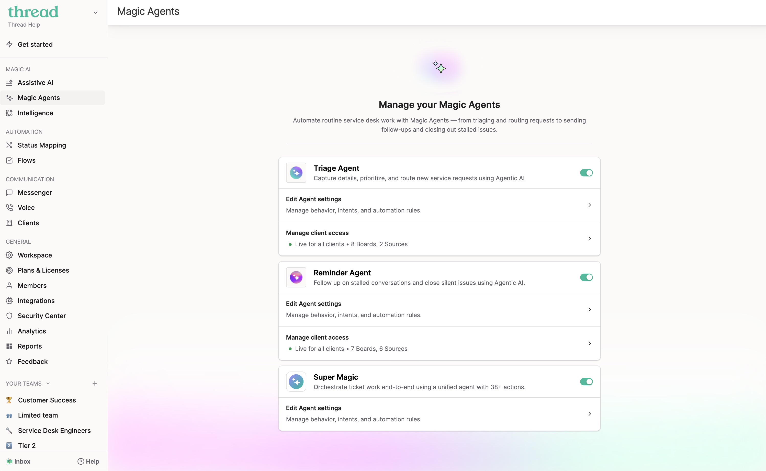Click the Get started lightning icon

(9, 44)
